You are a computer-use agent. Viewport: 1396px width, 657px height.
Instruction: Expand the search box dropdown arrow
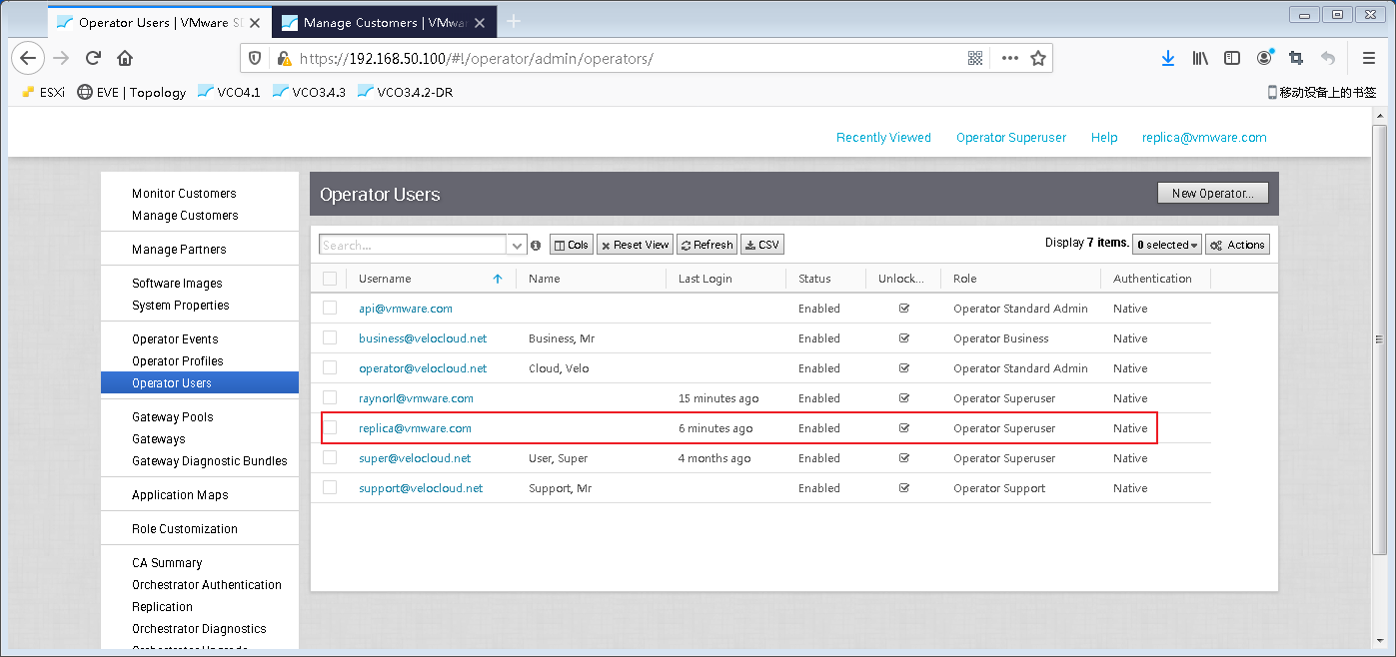(517, 245)
